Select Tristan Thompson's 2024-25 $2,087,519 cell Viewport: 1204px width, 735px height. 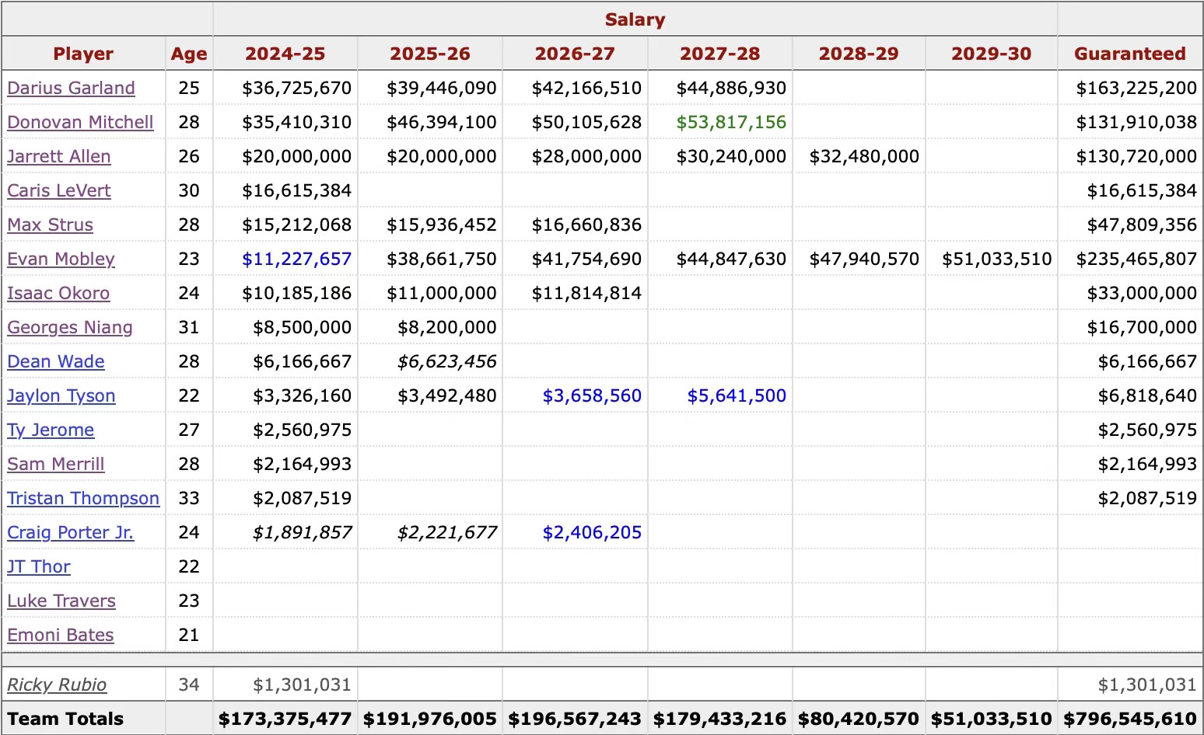tap(285, 498)
